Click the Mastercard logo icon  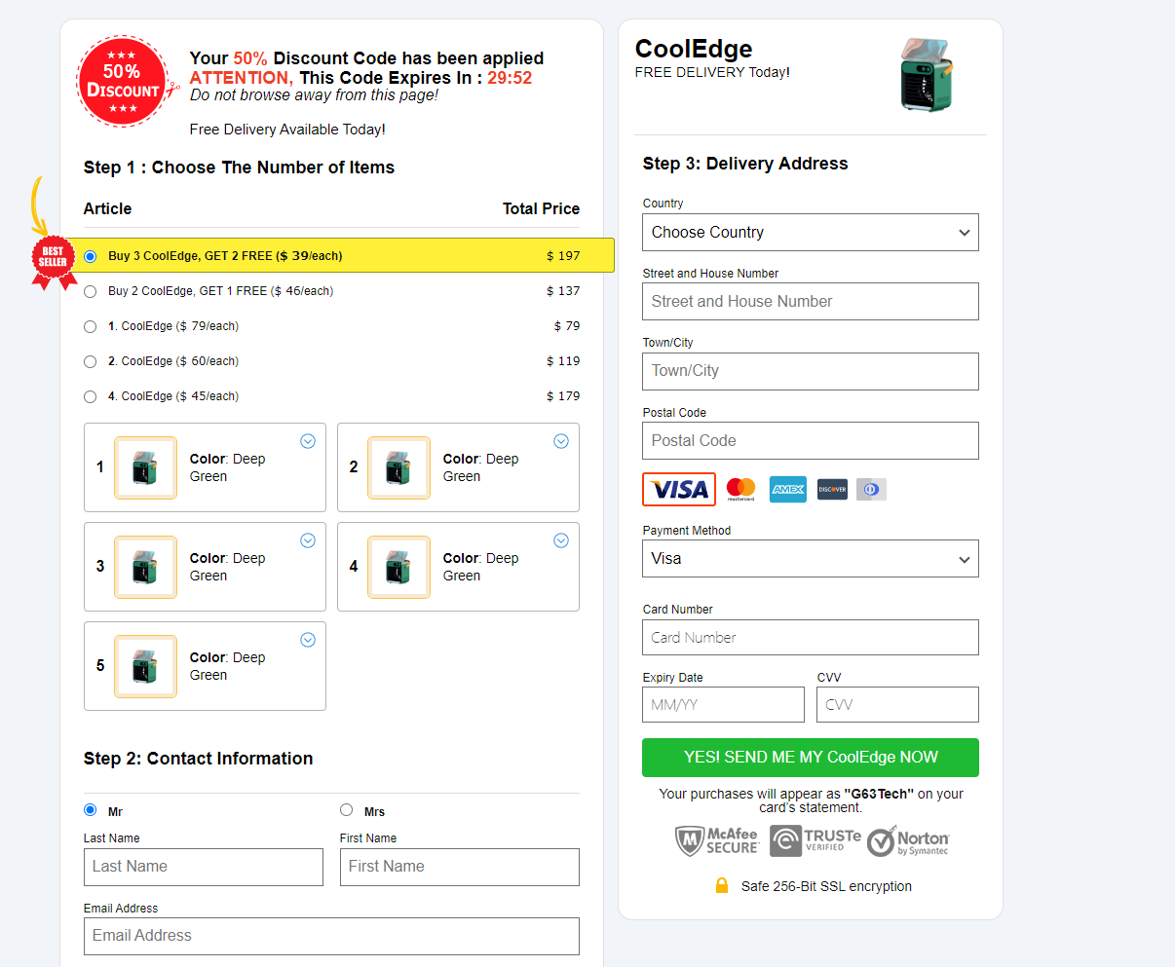coord(740,489)
